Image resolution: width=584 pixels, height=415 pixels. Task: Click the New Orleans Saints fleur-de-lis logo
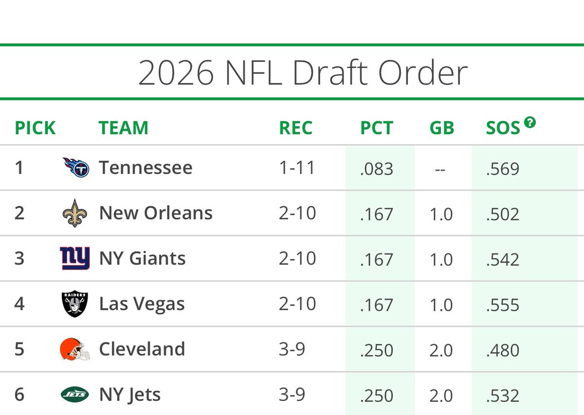(76, 213)
